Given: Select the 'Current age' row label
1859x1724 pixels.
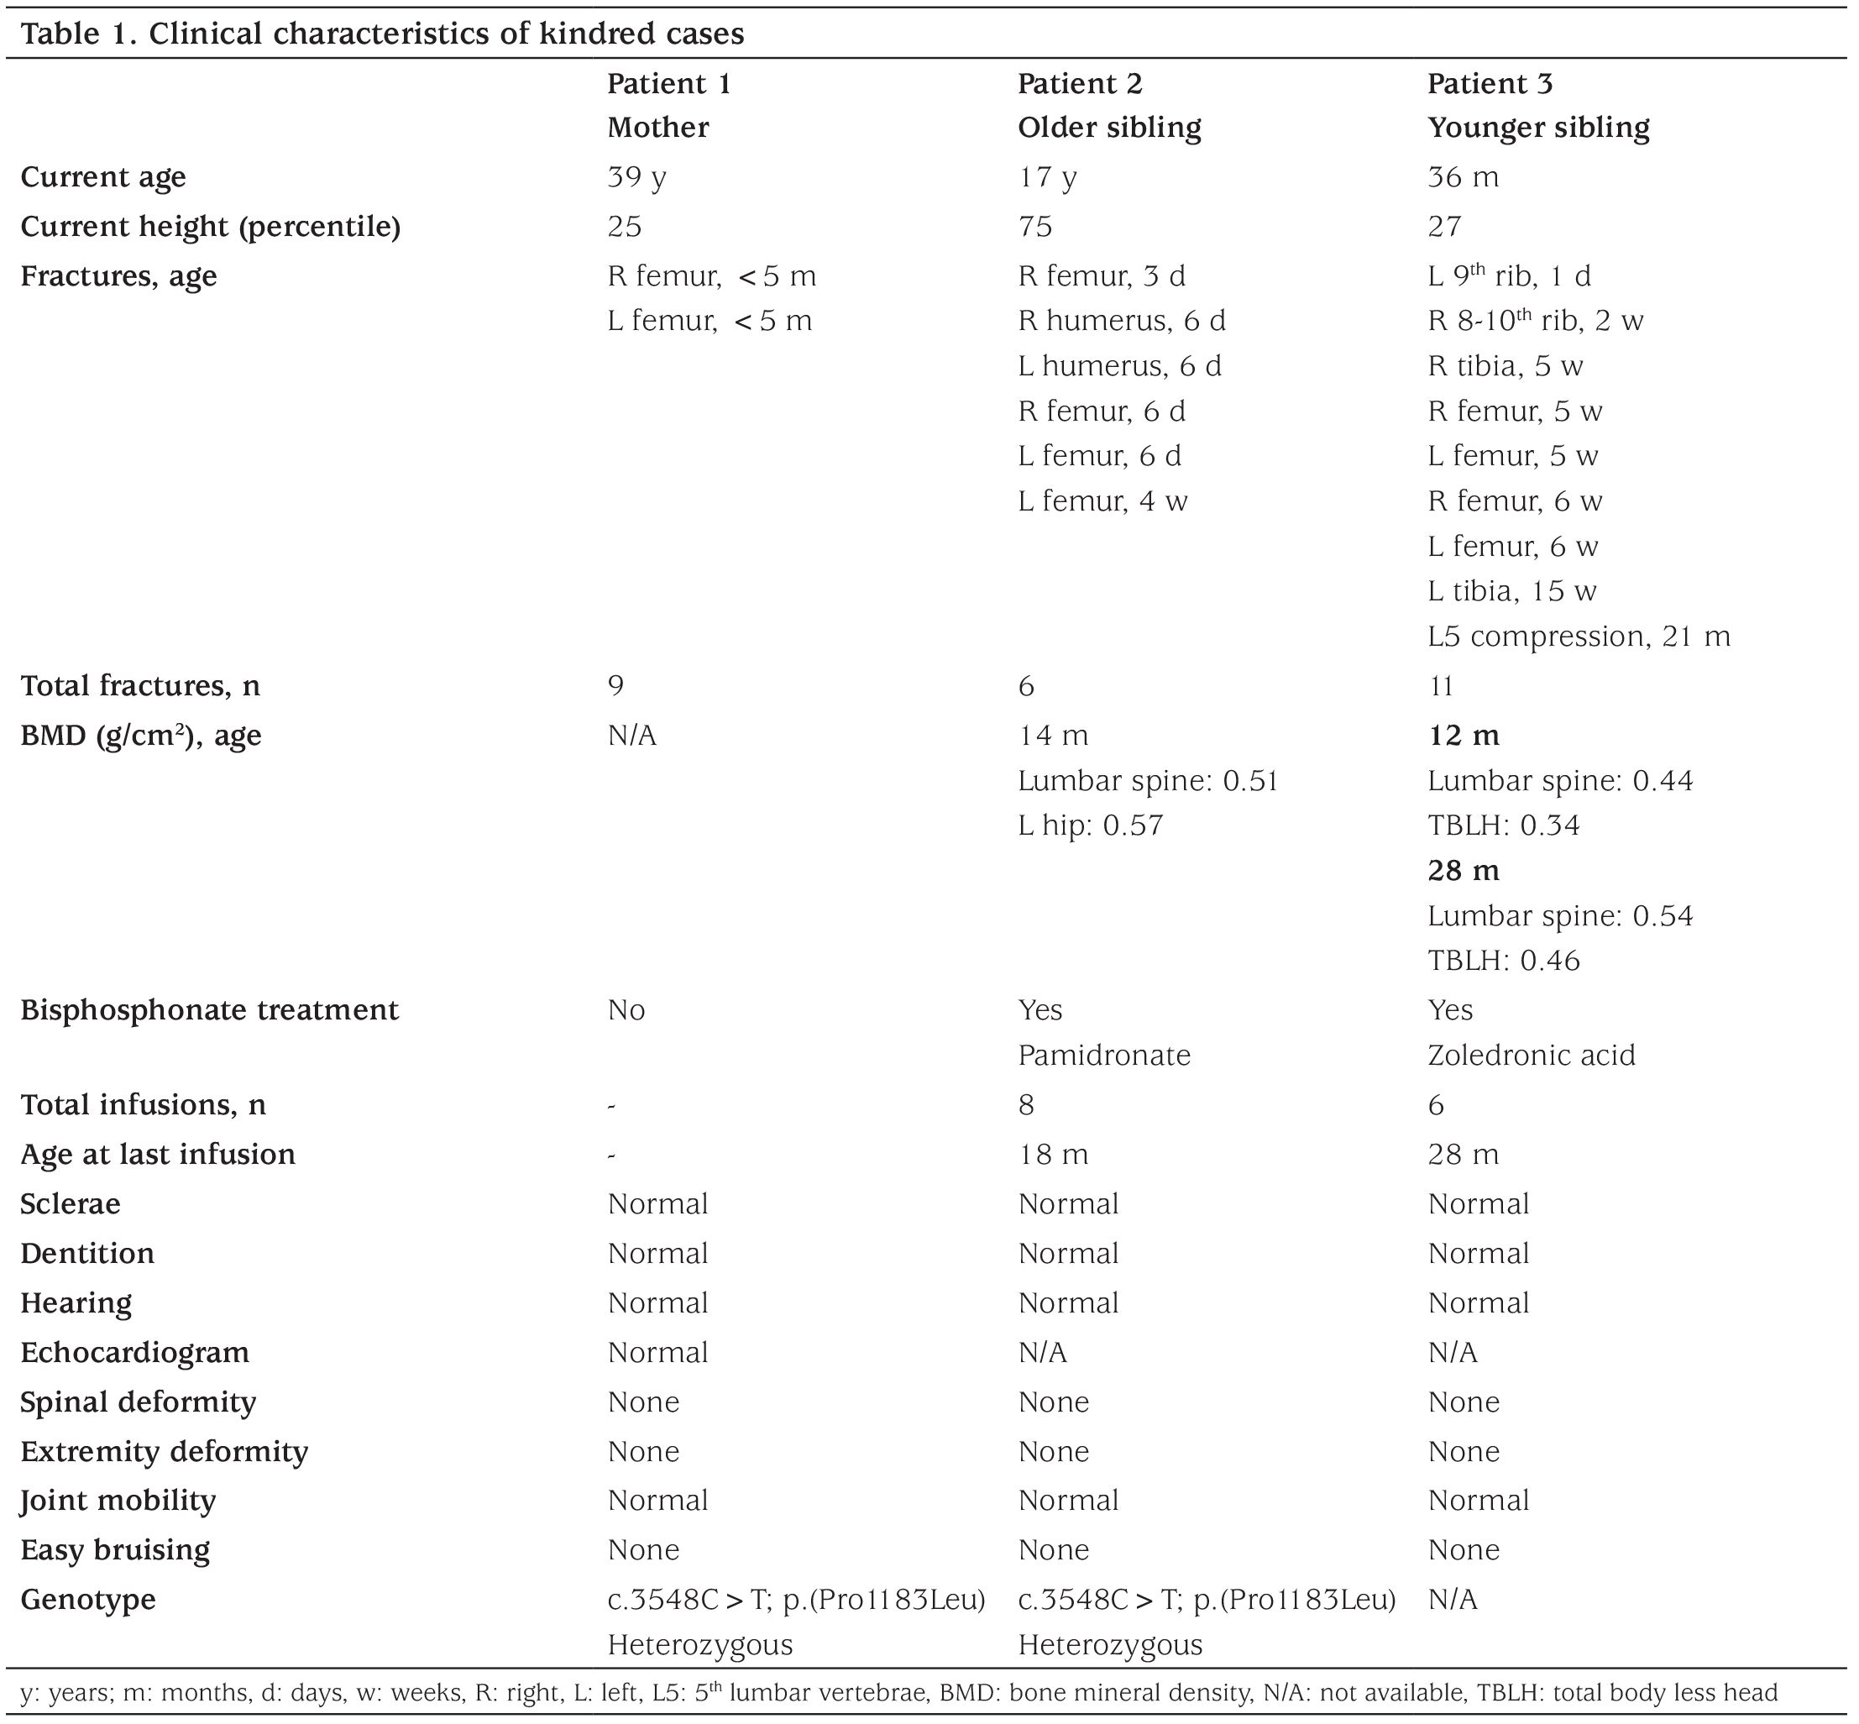Looking at the screenshot, I should click(102, 178).
